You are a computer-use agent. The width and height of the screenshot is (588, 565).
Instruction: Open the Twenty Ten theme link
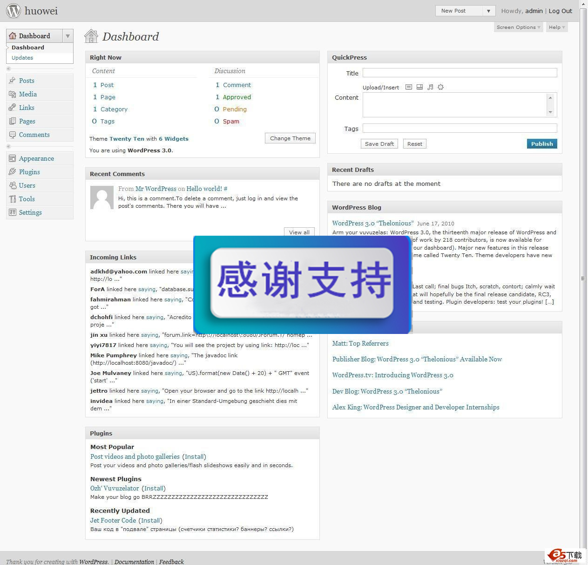tap(127, 139)
